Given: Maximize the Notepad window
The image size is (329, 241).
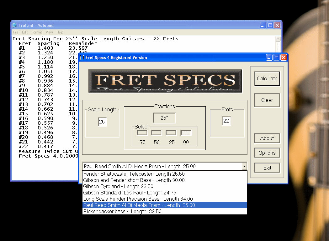Looking at the screenshot, I should pyautogui.click(x=270, y=25).
